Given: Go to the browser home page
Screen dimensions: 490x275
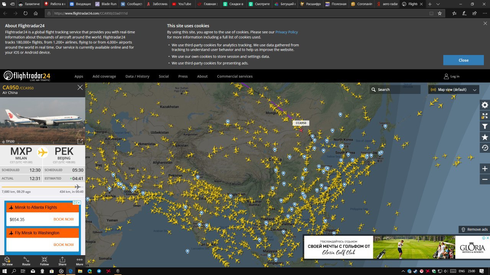Looking at the screenshot, I should [x=36, y=13].
